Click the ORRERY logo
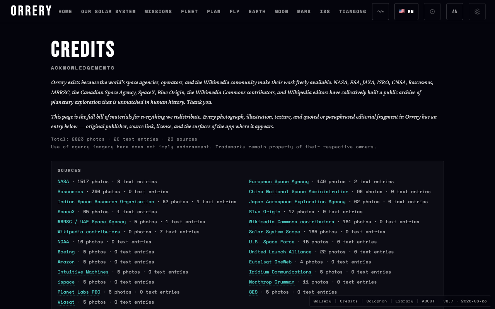The height and width of the screenshot is (309, 495). [x=31, y=11]
